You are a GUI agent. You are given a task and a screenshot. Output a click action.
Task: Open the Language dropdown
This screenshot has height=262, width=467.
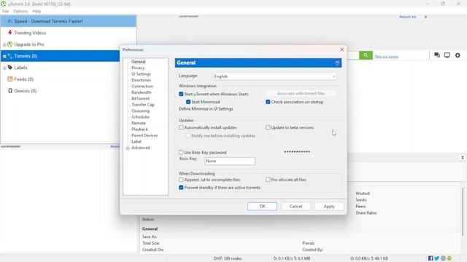[x=274, y=76]
